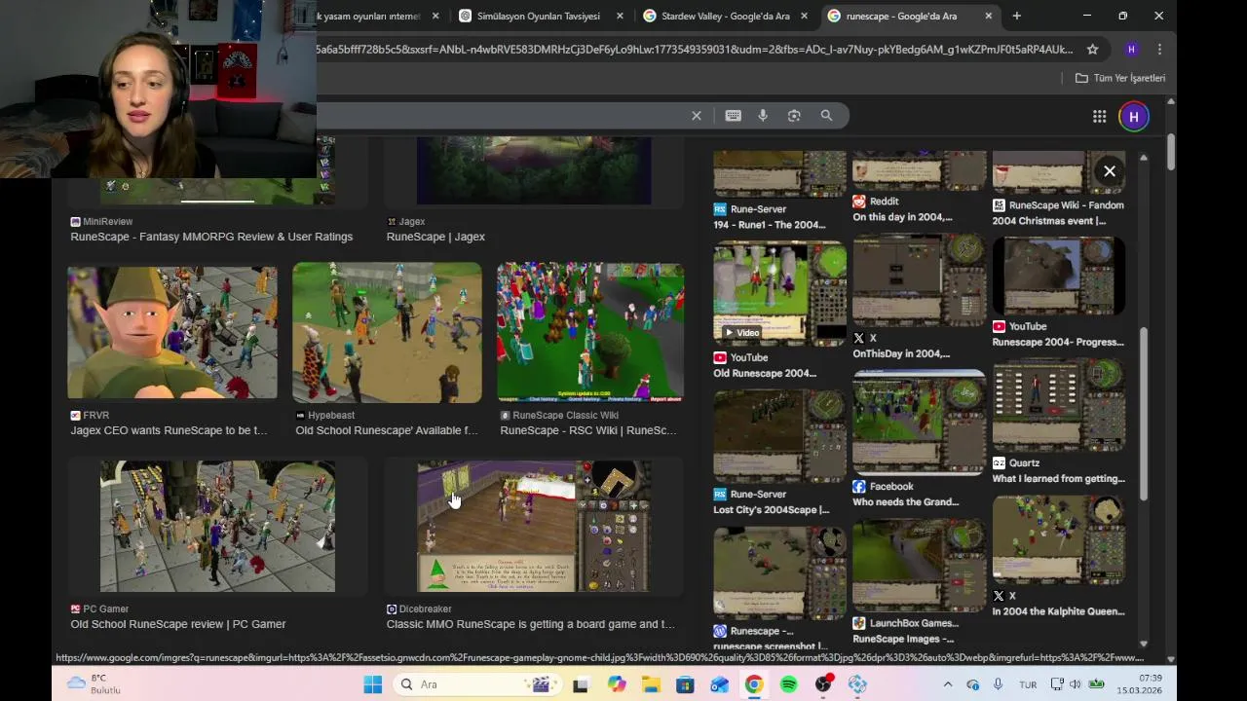Start voice search with the microphone

763,116
